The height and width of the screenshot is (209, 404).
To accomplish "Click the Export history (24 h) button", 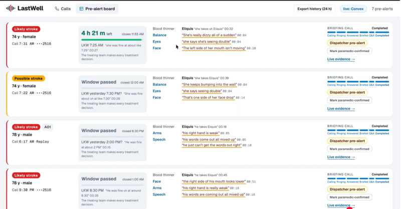I will pos(314,8).
